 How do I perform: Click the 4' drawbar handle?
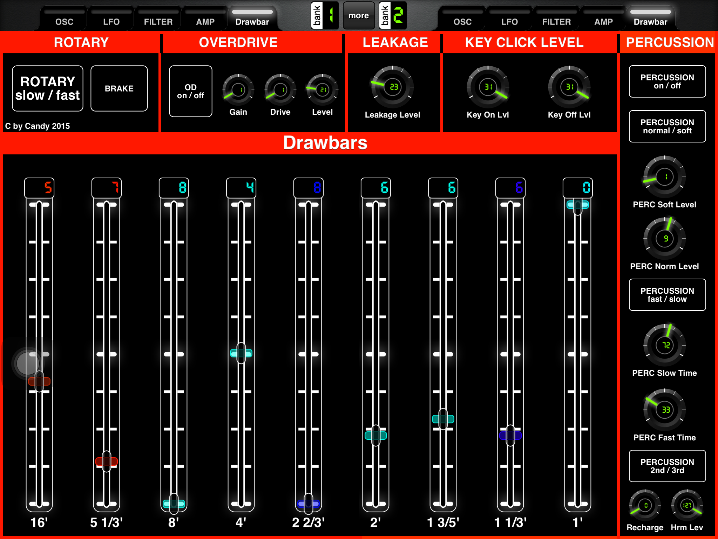241,353
